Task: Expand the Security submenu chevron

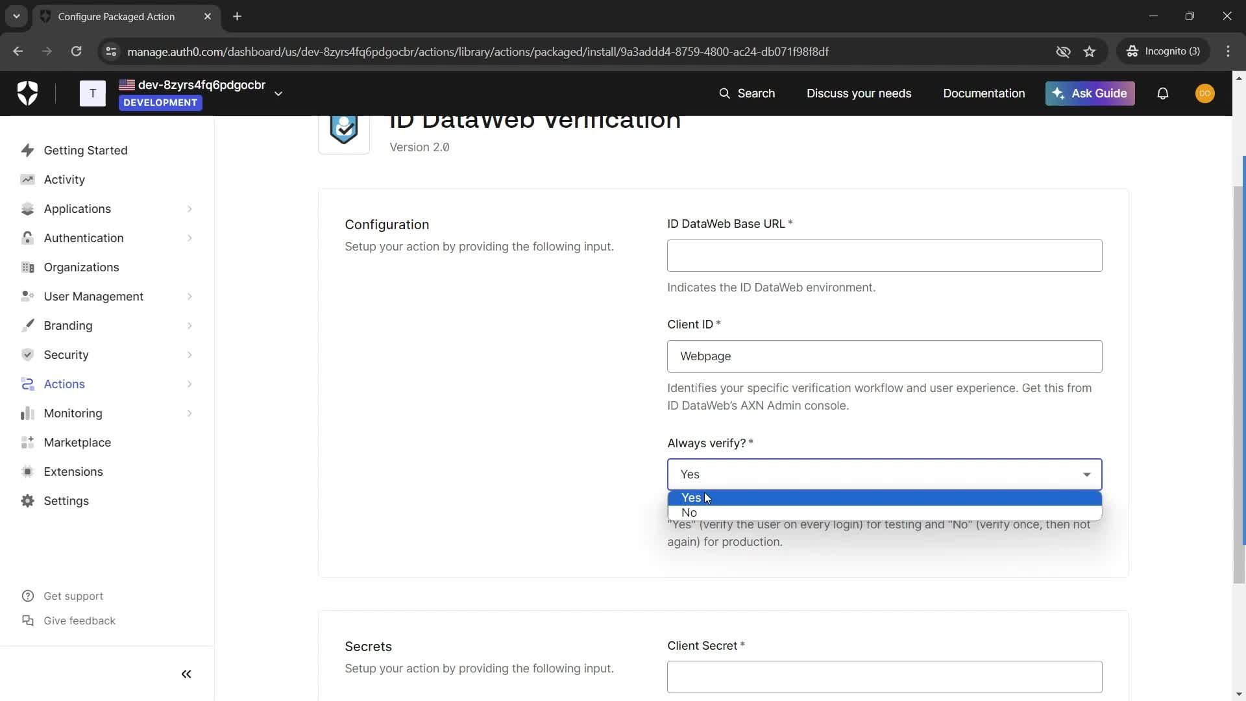Action: click(x=189, y=355)
